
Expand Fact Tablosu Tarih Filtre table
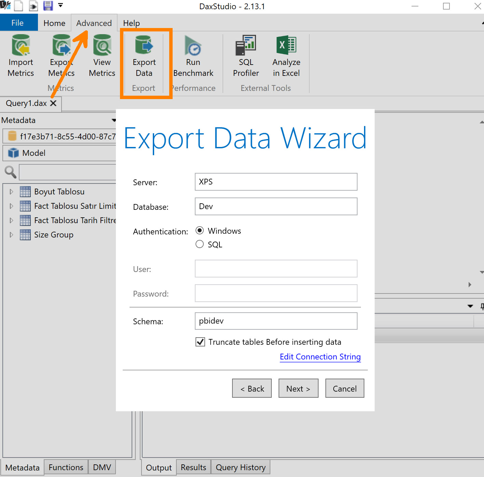click(x=11, y=220)
